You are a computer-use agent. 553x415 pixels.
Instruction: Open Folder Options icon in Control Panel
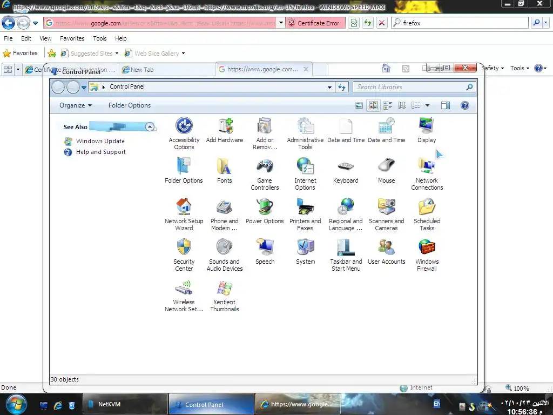pos(184,170)
